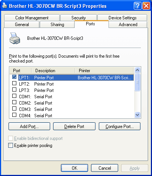
Task: Open the Sharing tab
Action: click(x=57, y=25)
